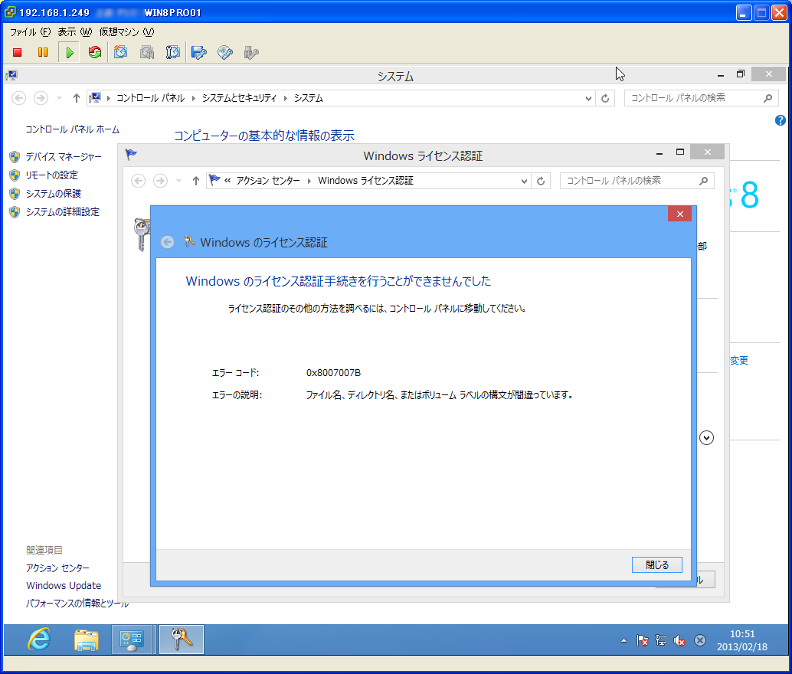This screenshot has width=792, height=674.
Task: Click the 変更 link in the システム window
Action: [739, 360]
